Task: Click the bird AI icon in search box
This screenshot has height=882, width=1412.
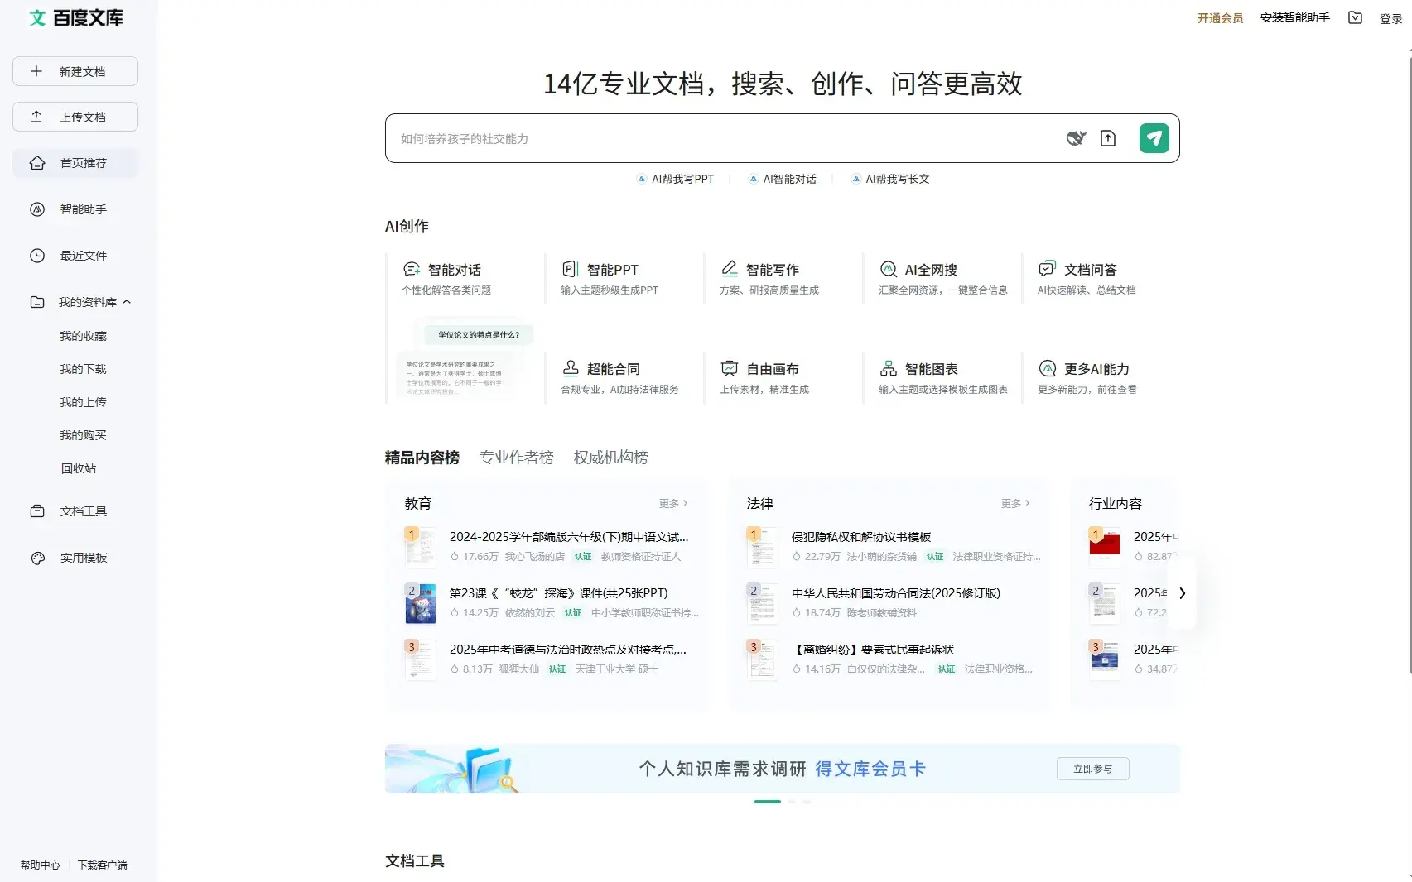Action: [x=1076, y=138]
